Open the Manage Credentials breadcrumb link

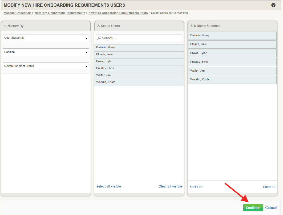(17, 13)
